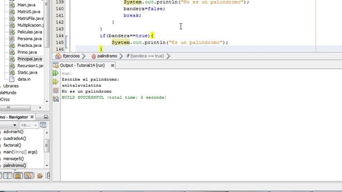This screenshot has height=192, width=342.
Task: Click the Libraries node in Projects
Action: click(x=11, y=86)
